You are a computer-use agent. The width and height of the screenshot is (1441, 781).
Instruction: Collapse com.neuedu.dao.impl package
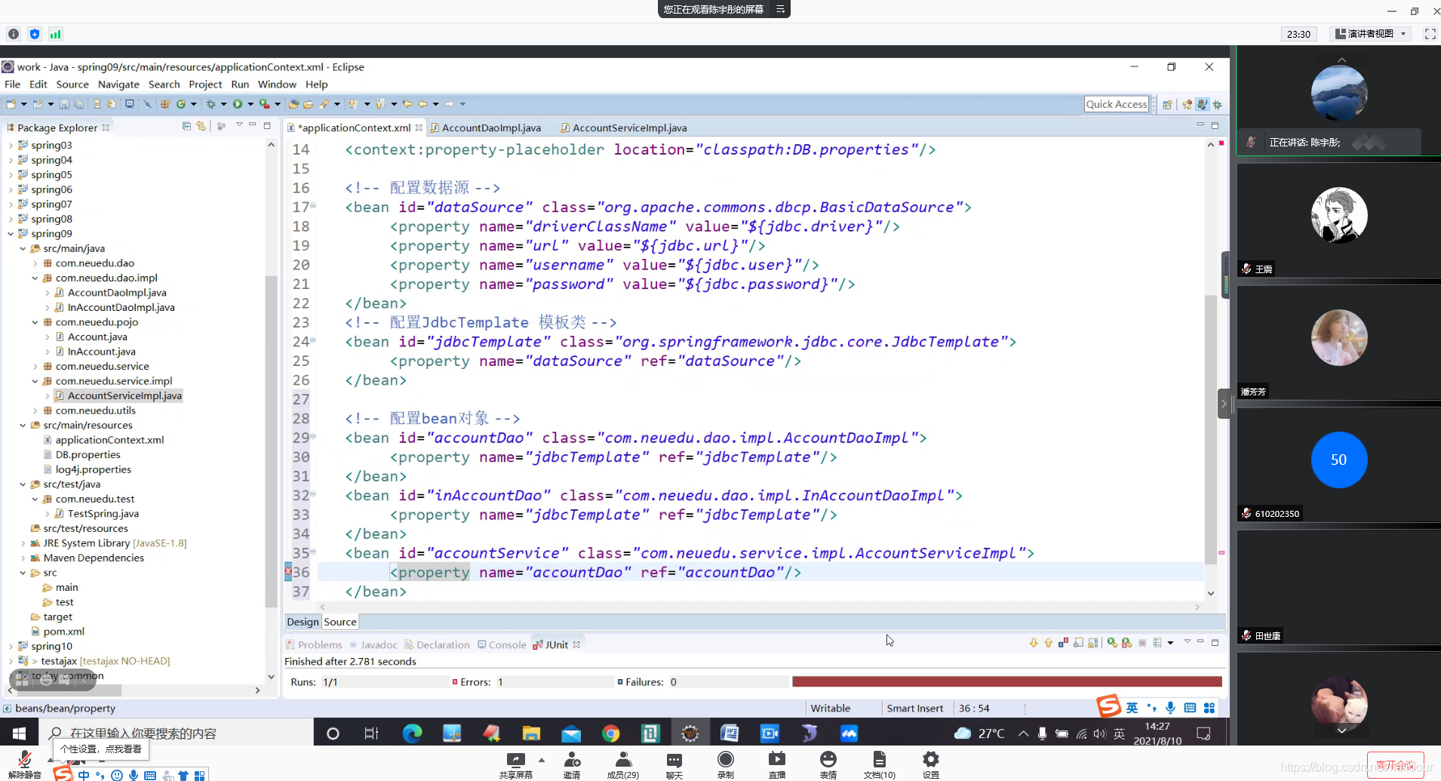pos(35,278)
